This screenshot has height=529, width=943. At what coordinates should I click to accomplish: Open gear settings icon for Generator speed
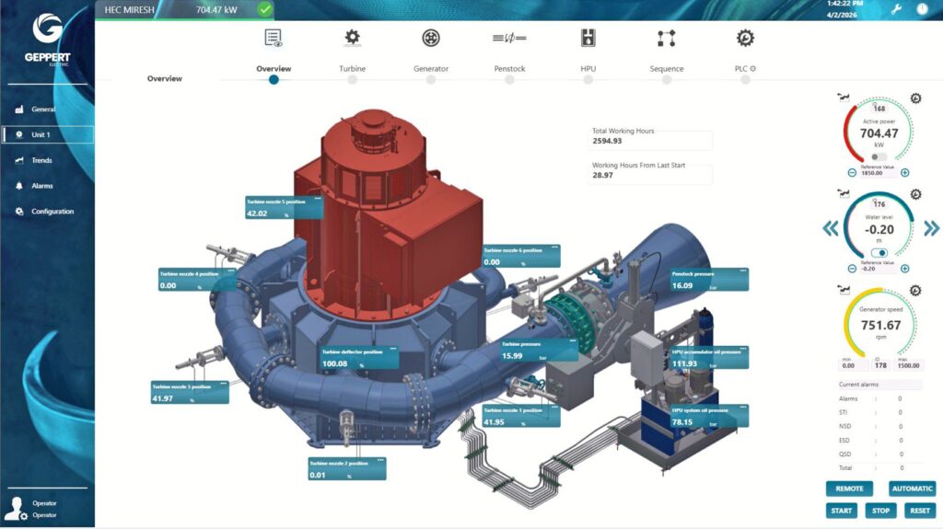coord(914,291)
